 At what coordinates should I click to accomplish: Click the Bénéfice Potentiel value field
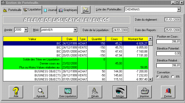click(168, 53)
